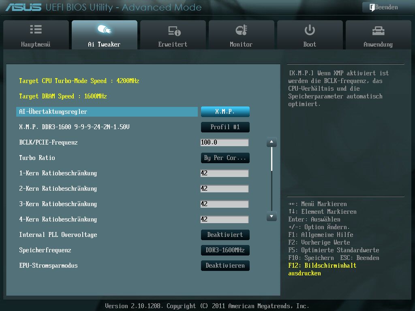Open the Erweitert tab

click(173, 35)
